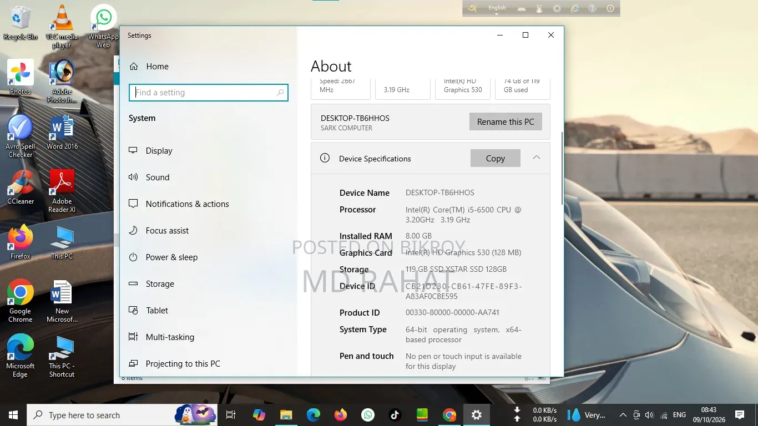Select the VLC media player desktop shortcut
The width and height of the screenshot is (758, 426).
coord(62,26)
